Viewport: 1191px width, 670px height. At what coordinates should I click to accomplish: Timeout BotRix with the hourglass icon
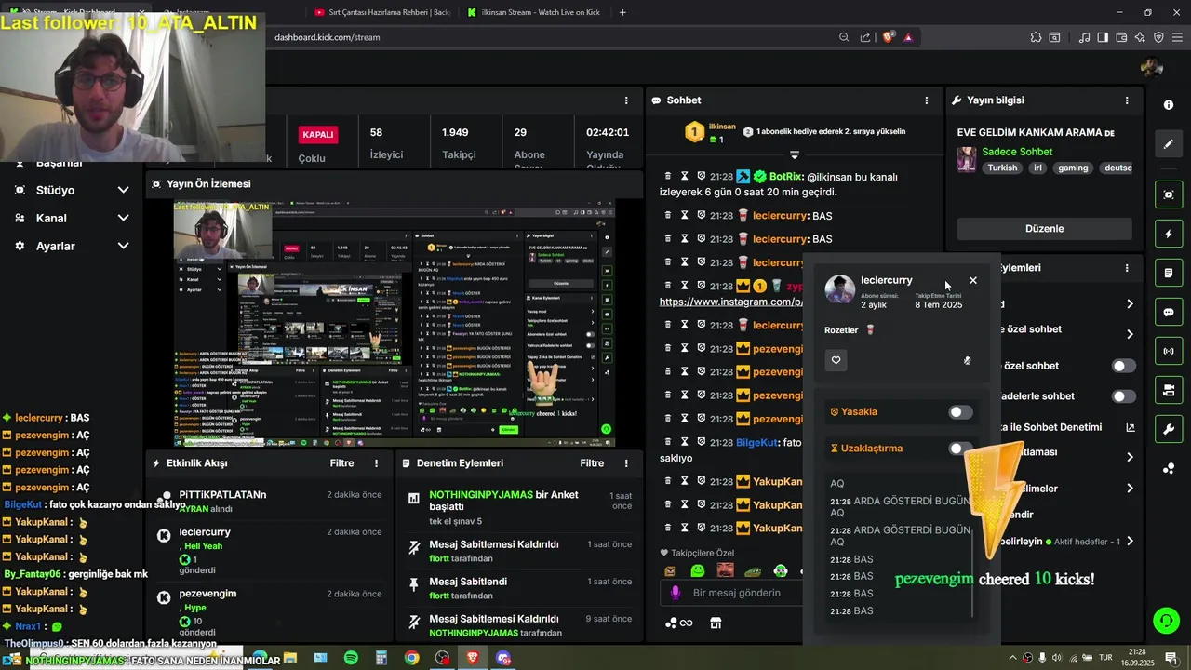684,176
